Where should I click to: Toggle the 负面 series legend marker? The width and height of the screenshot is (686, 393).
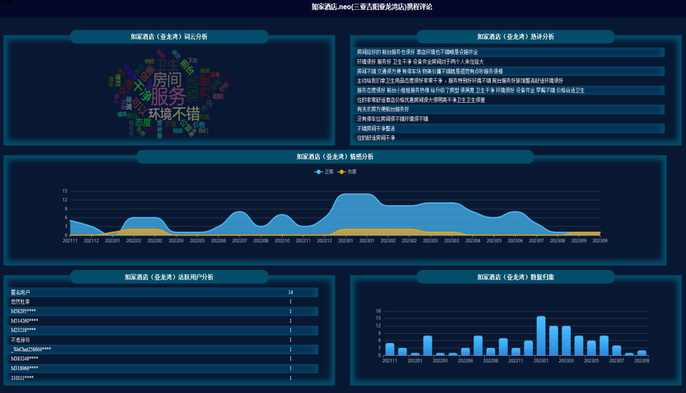(x=342, y=172)
